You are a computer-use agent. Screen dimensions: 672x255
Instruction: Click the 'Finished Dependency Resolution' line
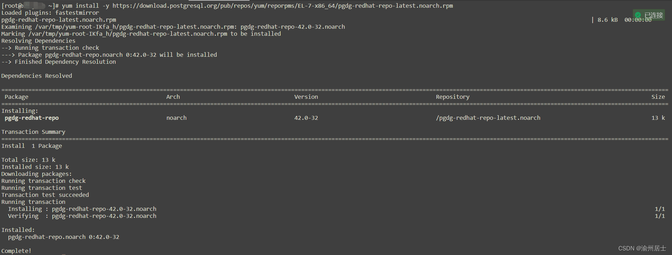(x=58, y=62)
